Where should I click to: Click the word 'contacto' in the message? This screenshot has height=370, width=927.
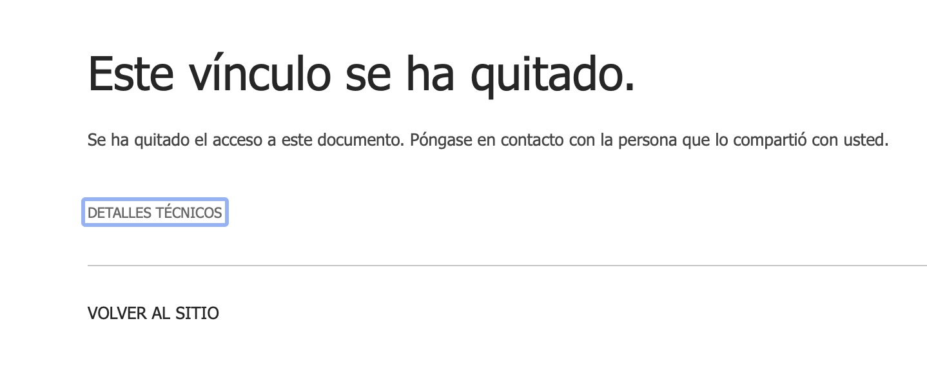tap(532, 140)
